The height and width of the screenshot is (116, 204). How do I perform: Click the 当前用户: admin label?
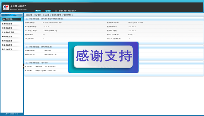(11, 15)
